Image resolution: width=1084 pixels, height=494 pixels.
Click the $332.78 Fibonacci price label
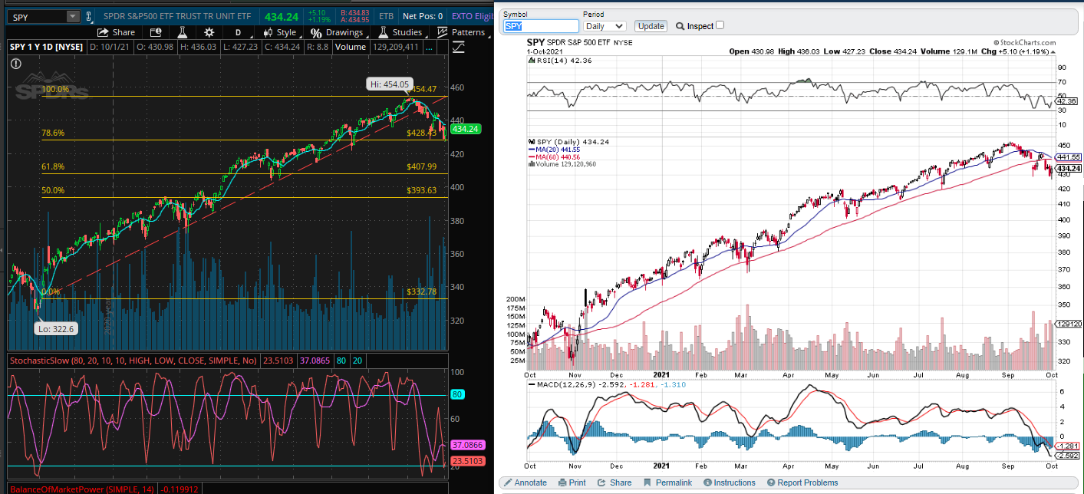(421, 291)
